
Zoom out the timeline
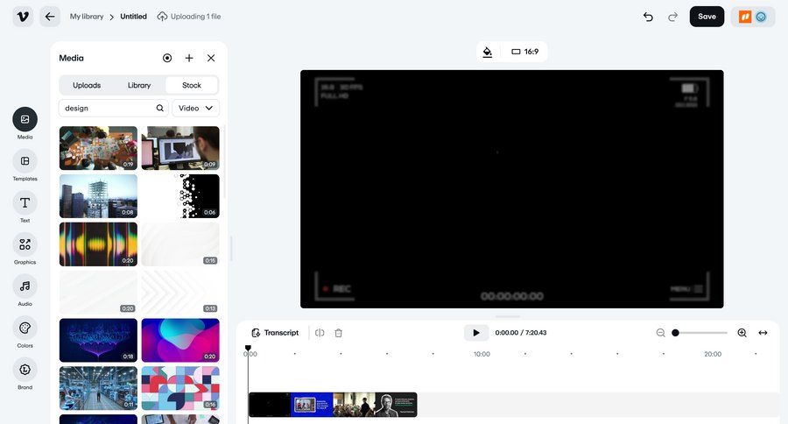pos(660,333)
